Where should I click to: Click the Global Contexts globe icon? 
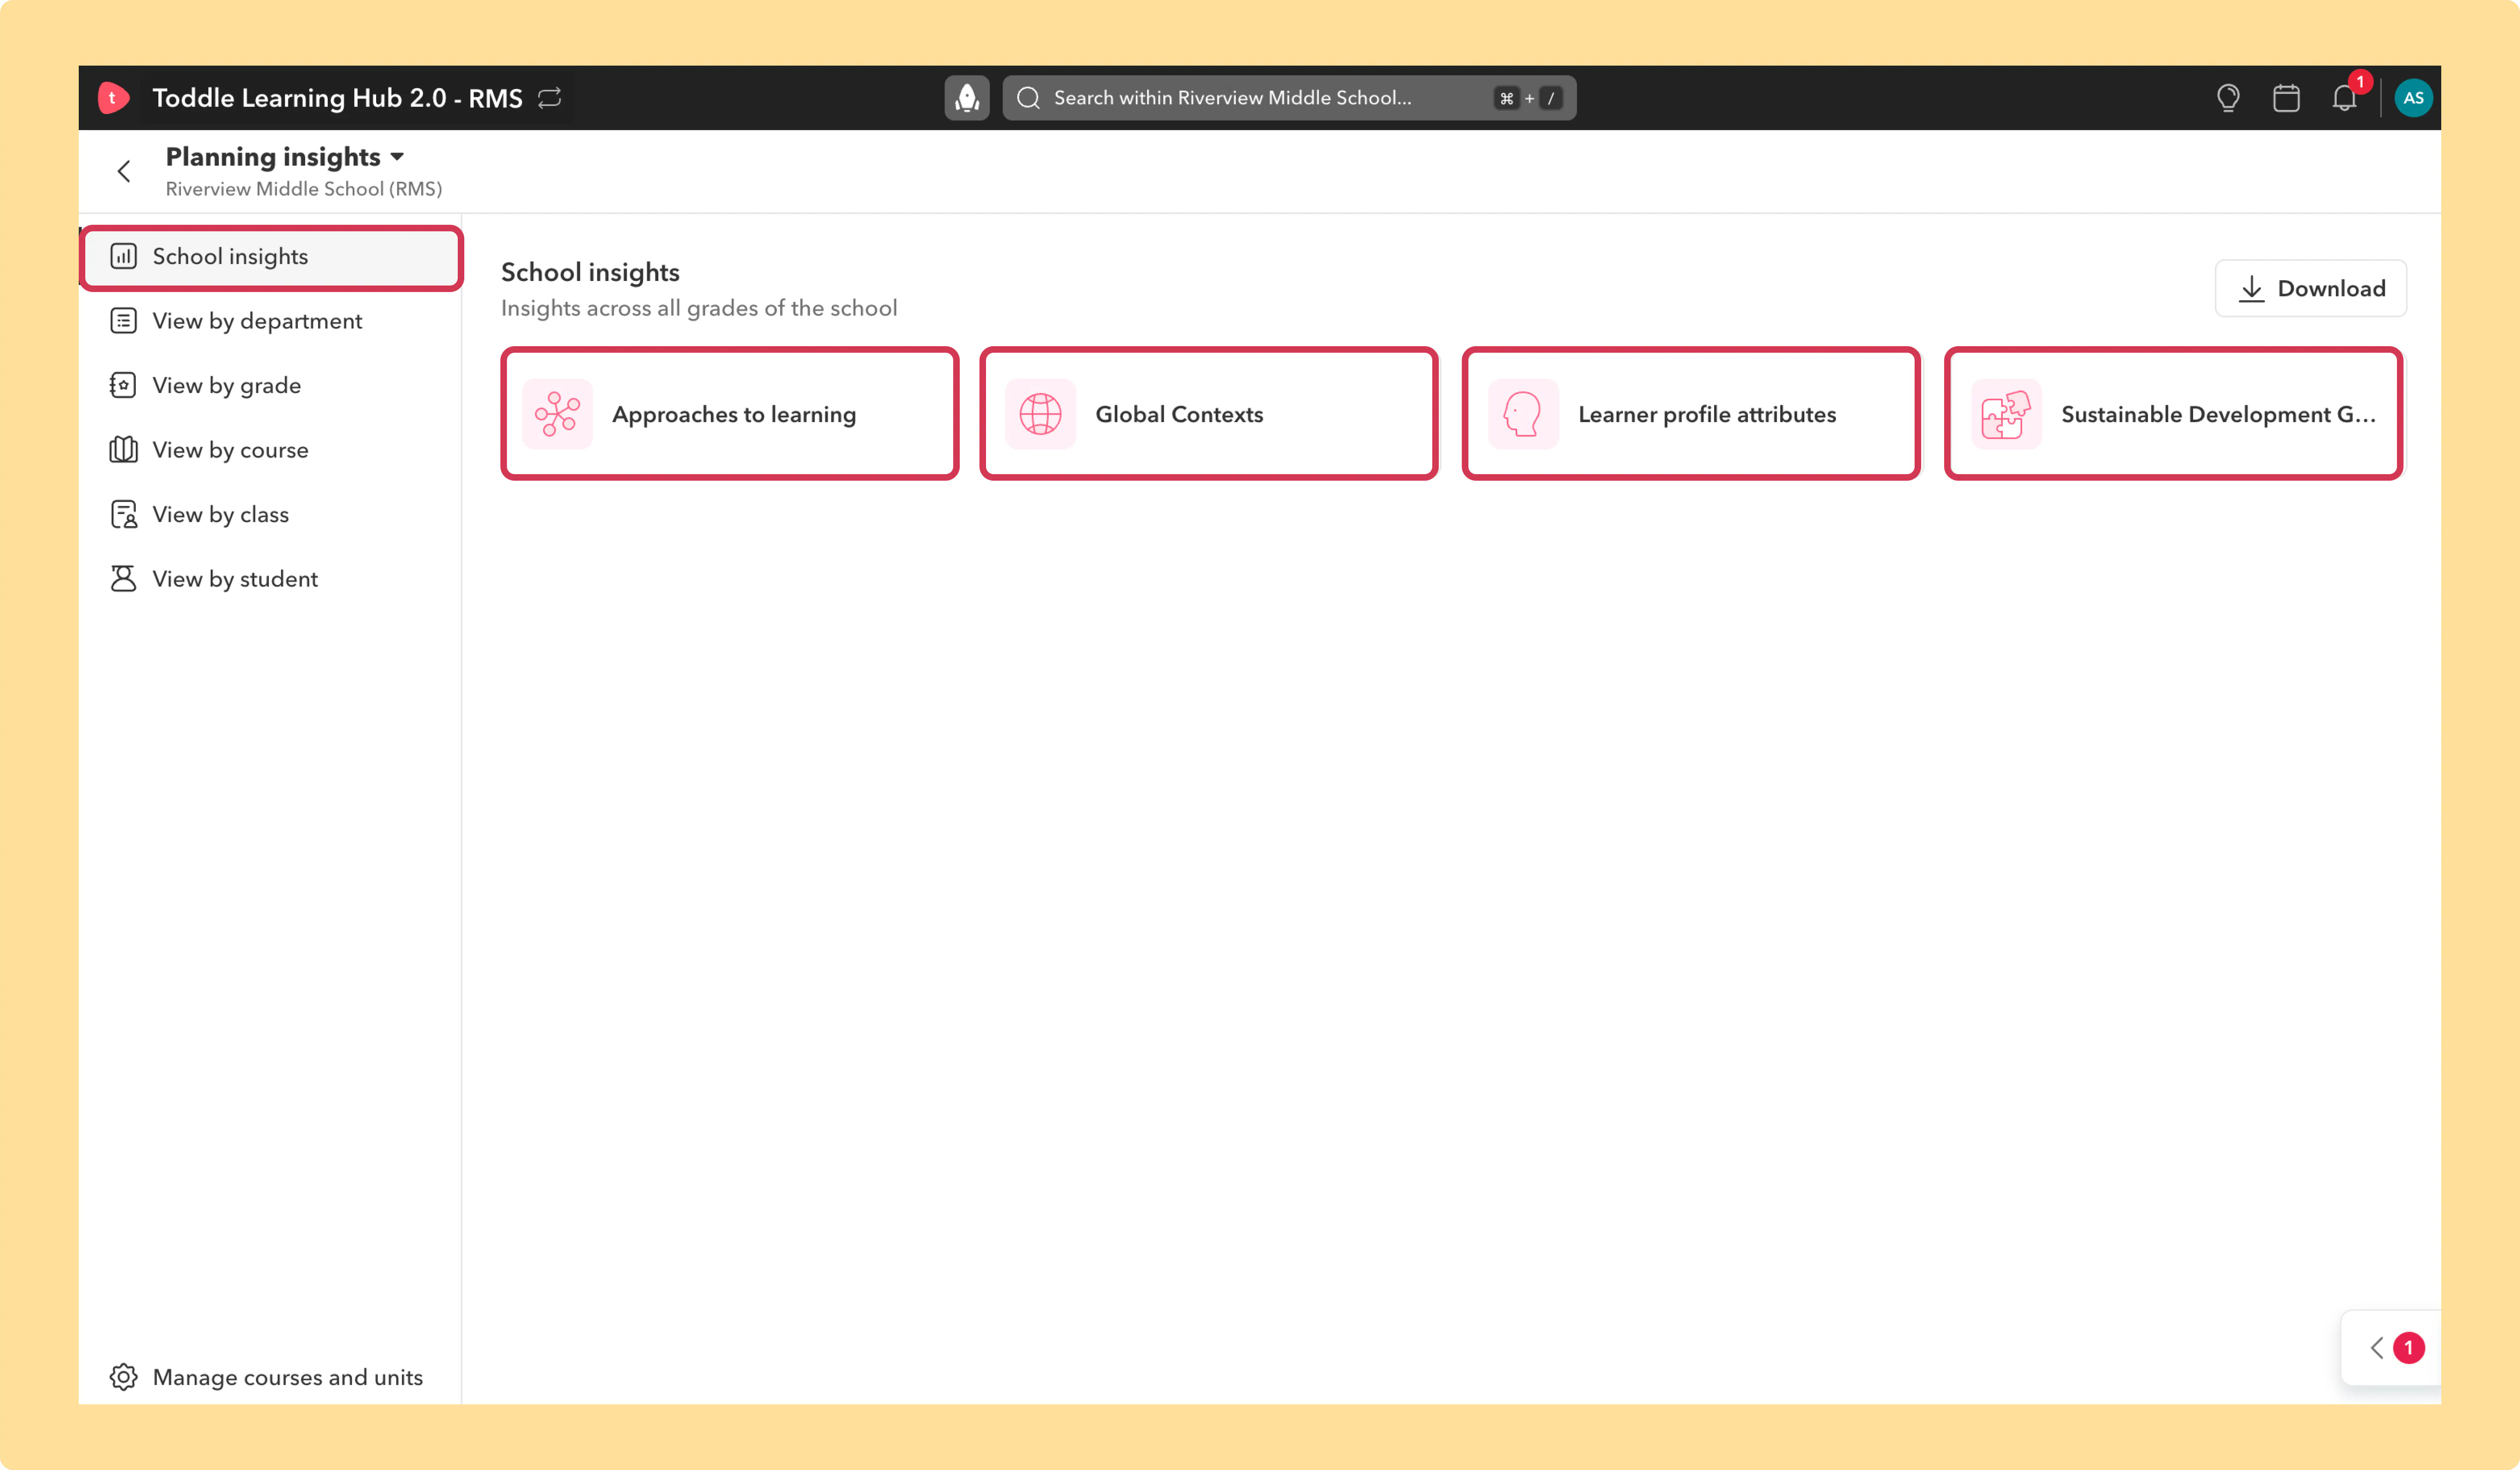1040,414
